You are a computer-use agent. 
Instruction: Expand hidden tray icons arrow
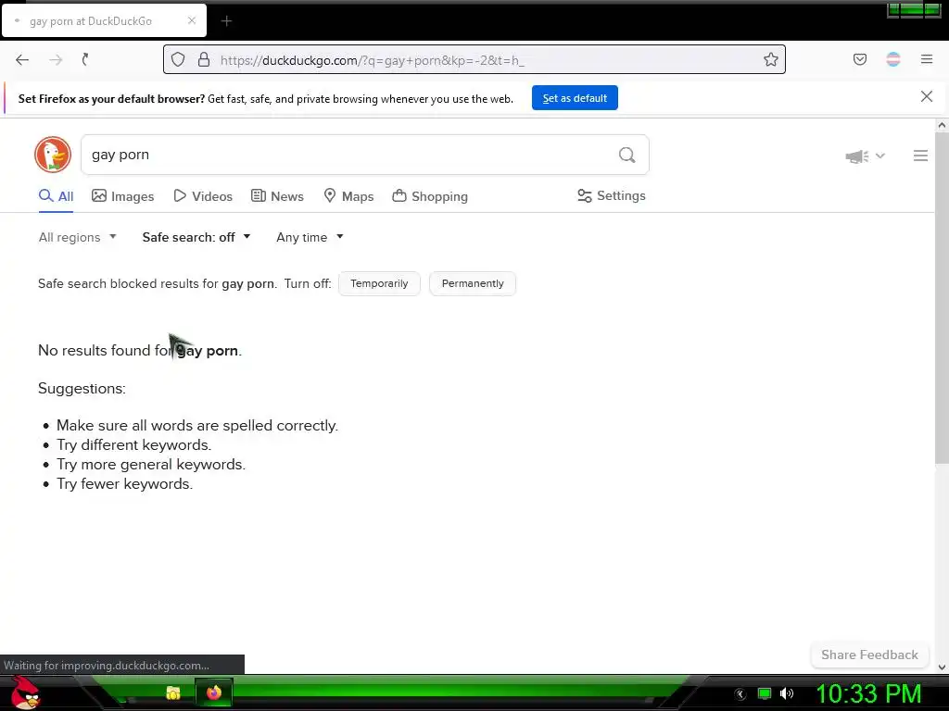740,694
